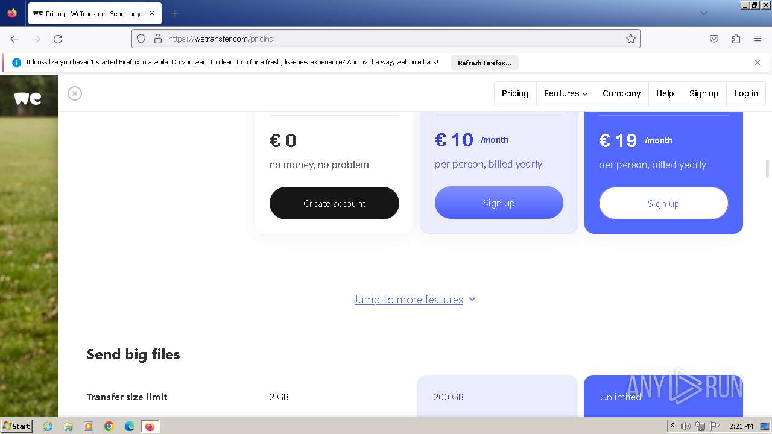Screen dimensions: 772x434
Task: Click Sign up under €19 plan
Action: click(x=663, y=203)
